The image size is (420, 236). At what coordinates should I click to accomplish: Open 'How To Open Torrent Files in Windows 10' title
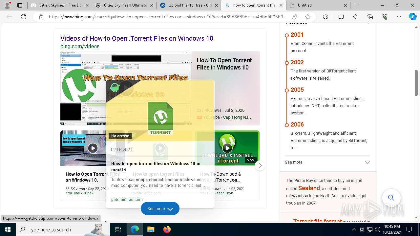coord(224,64)
